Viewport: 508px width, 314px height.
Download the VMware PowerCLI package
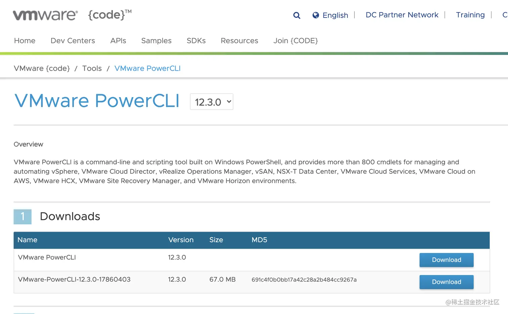coord(446,260)
